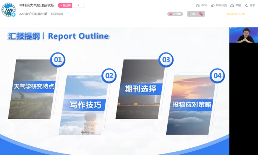Click the 0/20 peach gift progress
The width and height of the screenshot is (258, 155).
tap(196, 14)
